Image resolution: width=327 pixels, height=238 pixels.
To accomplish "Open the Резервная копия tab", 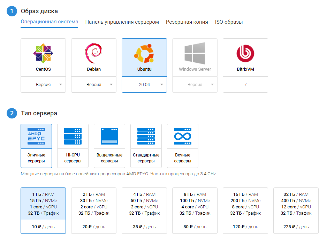I will pyautogui.click(x=187, y=22).
